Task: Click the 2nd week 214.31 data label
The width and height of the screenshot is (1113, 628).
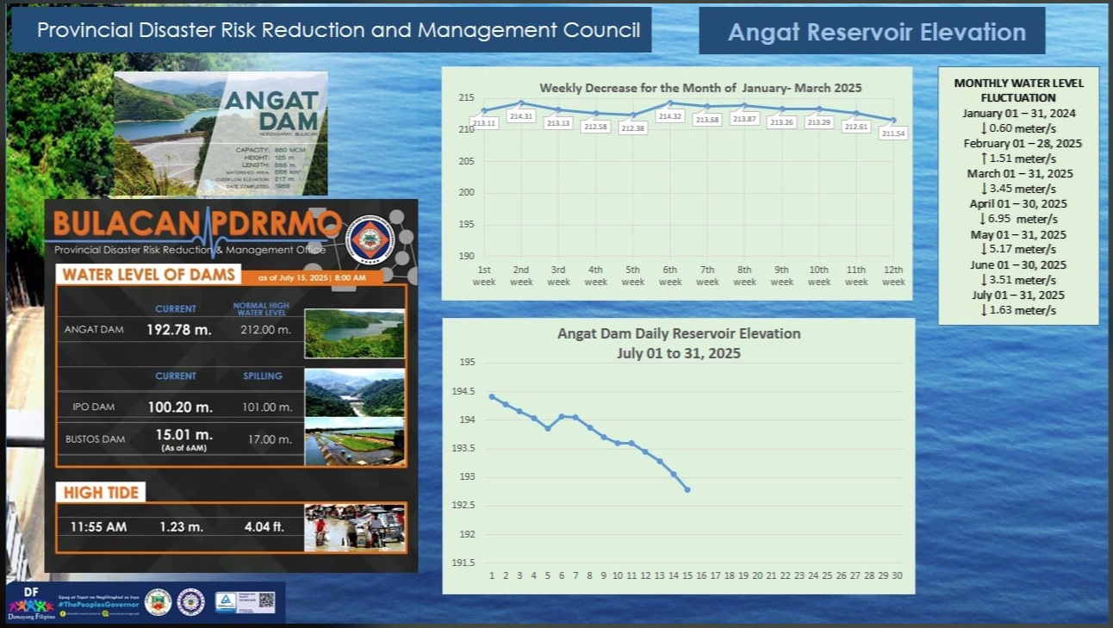Action: pos(522,115)
